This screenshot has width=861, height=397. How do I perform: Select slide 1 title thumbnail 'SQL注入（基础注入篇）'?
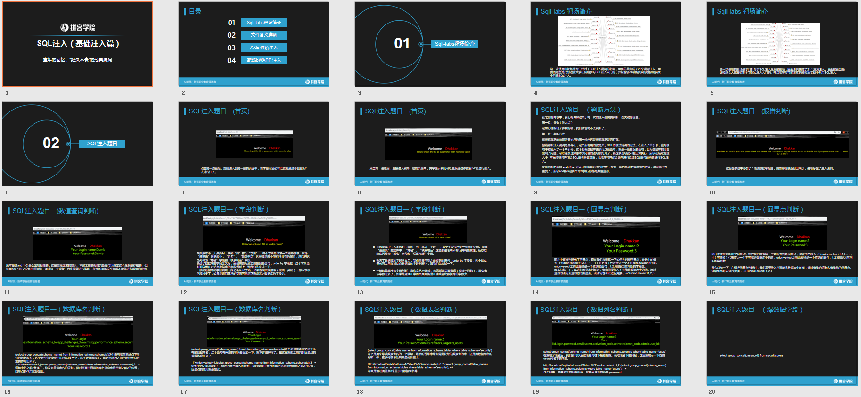click(78, 44)
